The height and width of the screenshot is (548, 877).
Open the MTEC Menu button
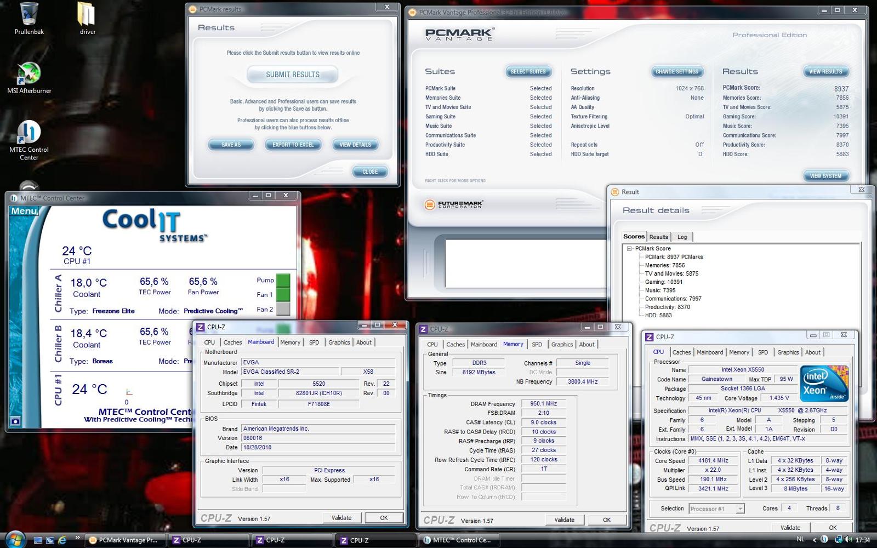tap(25, 211)
